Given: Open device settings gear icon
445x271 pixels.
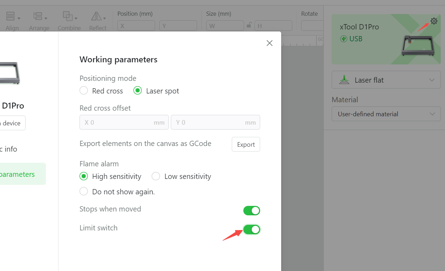Looking at the screenshot, I should click(x=434, y=21).
